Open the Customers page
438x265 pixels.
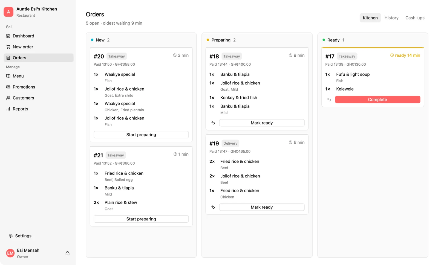39,98
